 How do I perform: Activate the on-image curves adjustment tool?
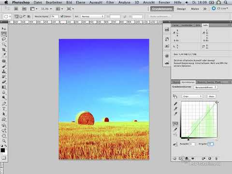coord(175,96)
